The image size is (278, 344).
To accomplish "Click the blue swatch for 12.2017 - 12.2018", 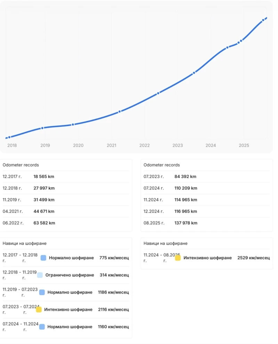I will (x=43, y=258).
